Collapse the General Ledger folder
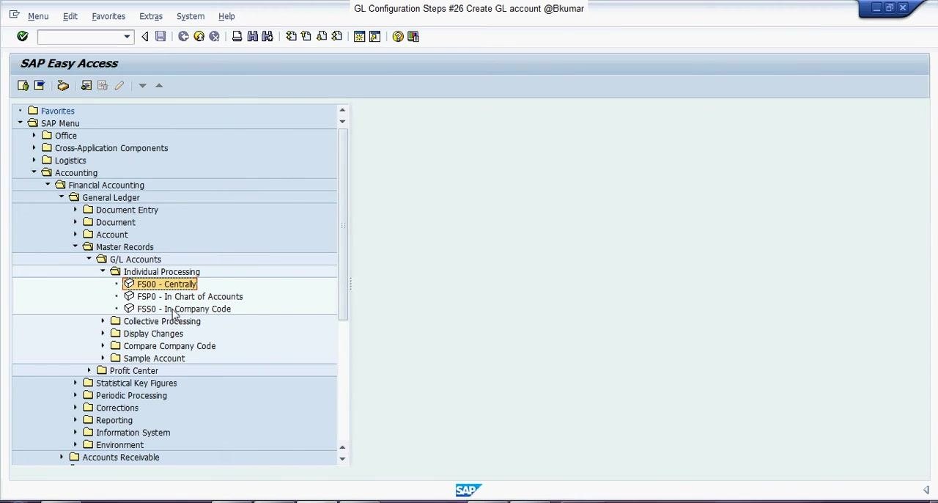The image size is (938, 503). click(62, 197)
